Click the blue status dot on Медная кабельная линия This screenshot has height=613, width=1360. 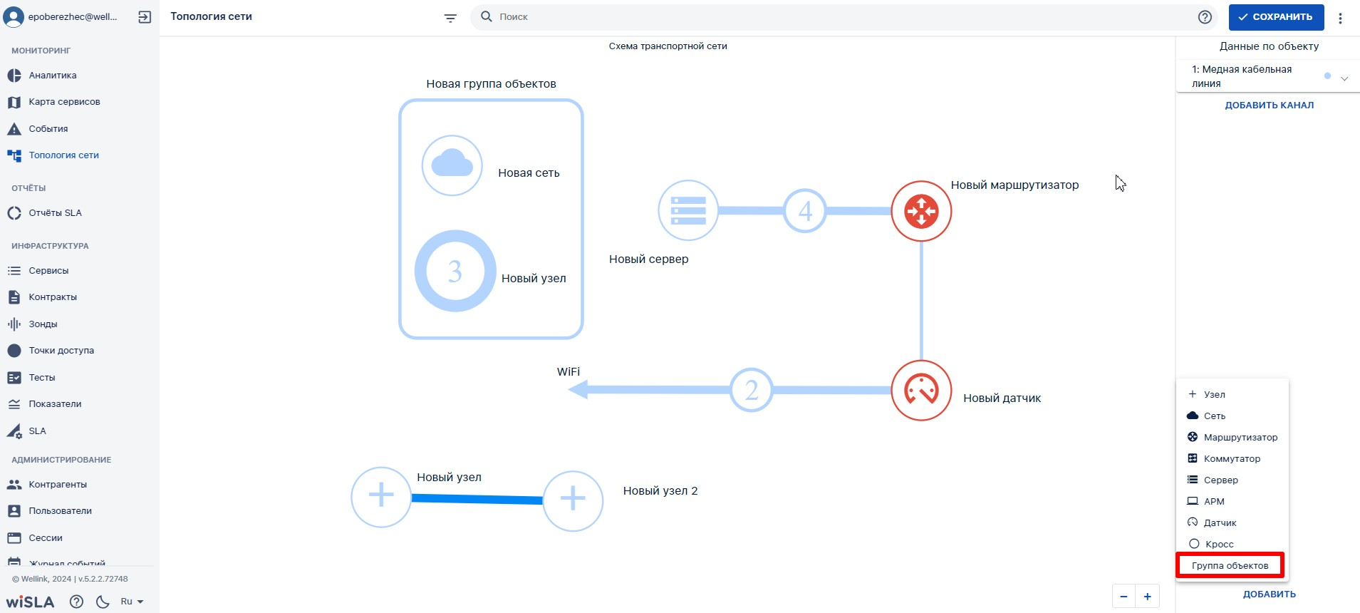coord(1327,76)
